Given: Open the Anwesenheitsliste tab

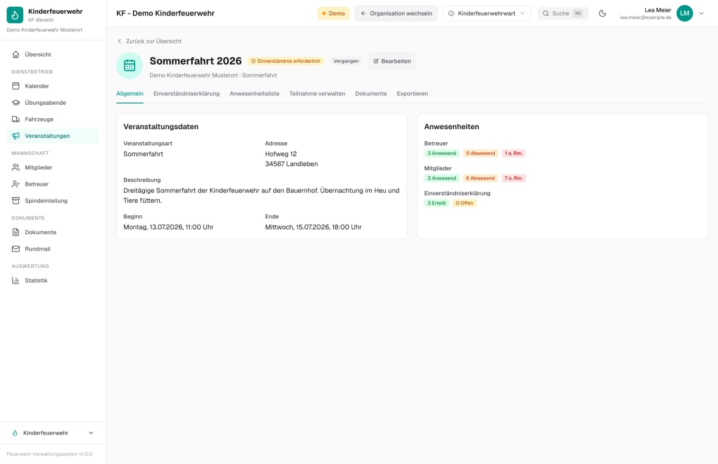Looking at the screenshot, I should click(254, 94).
